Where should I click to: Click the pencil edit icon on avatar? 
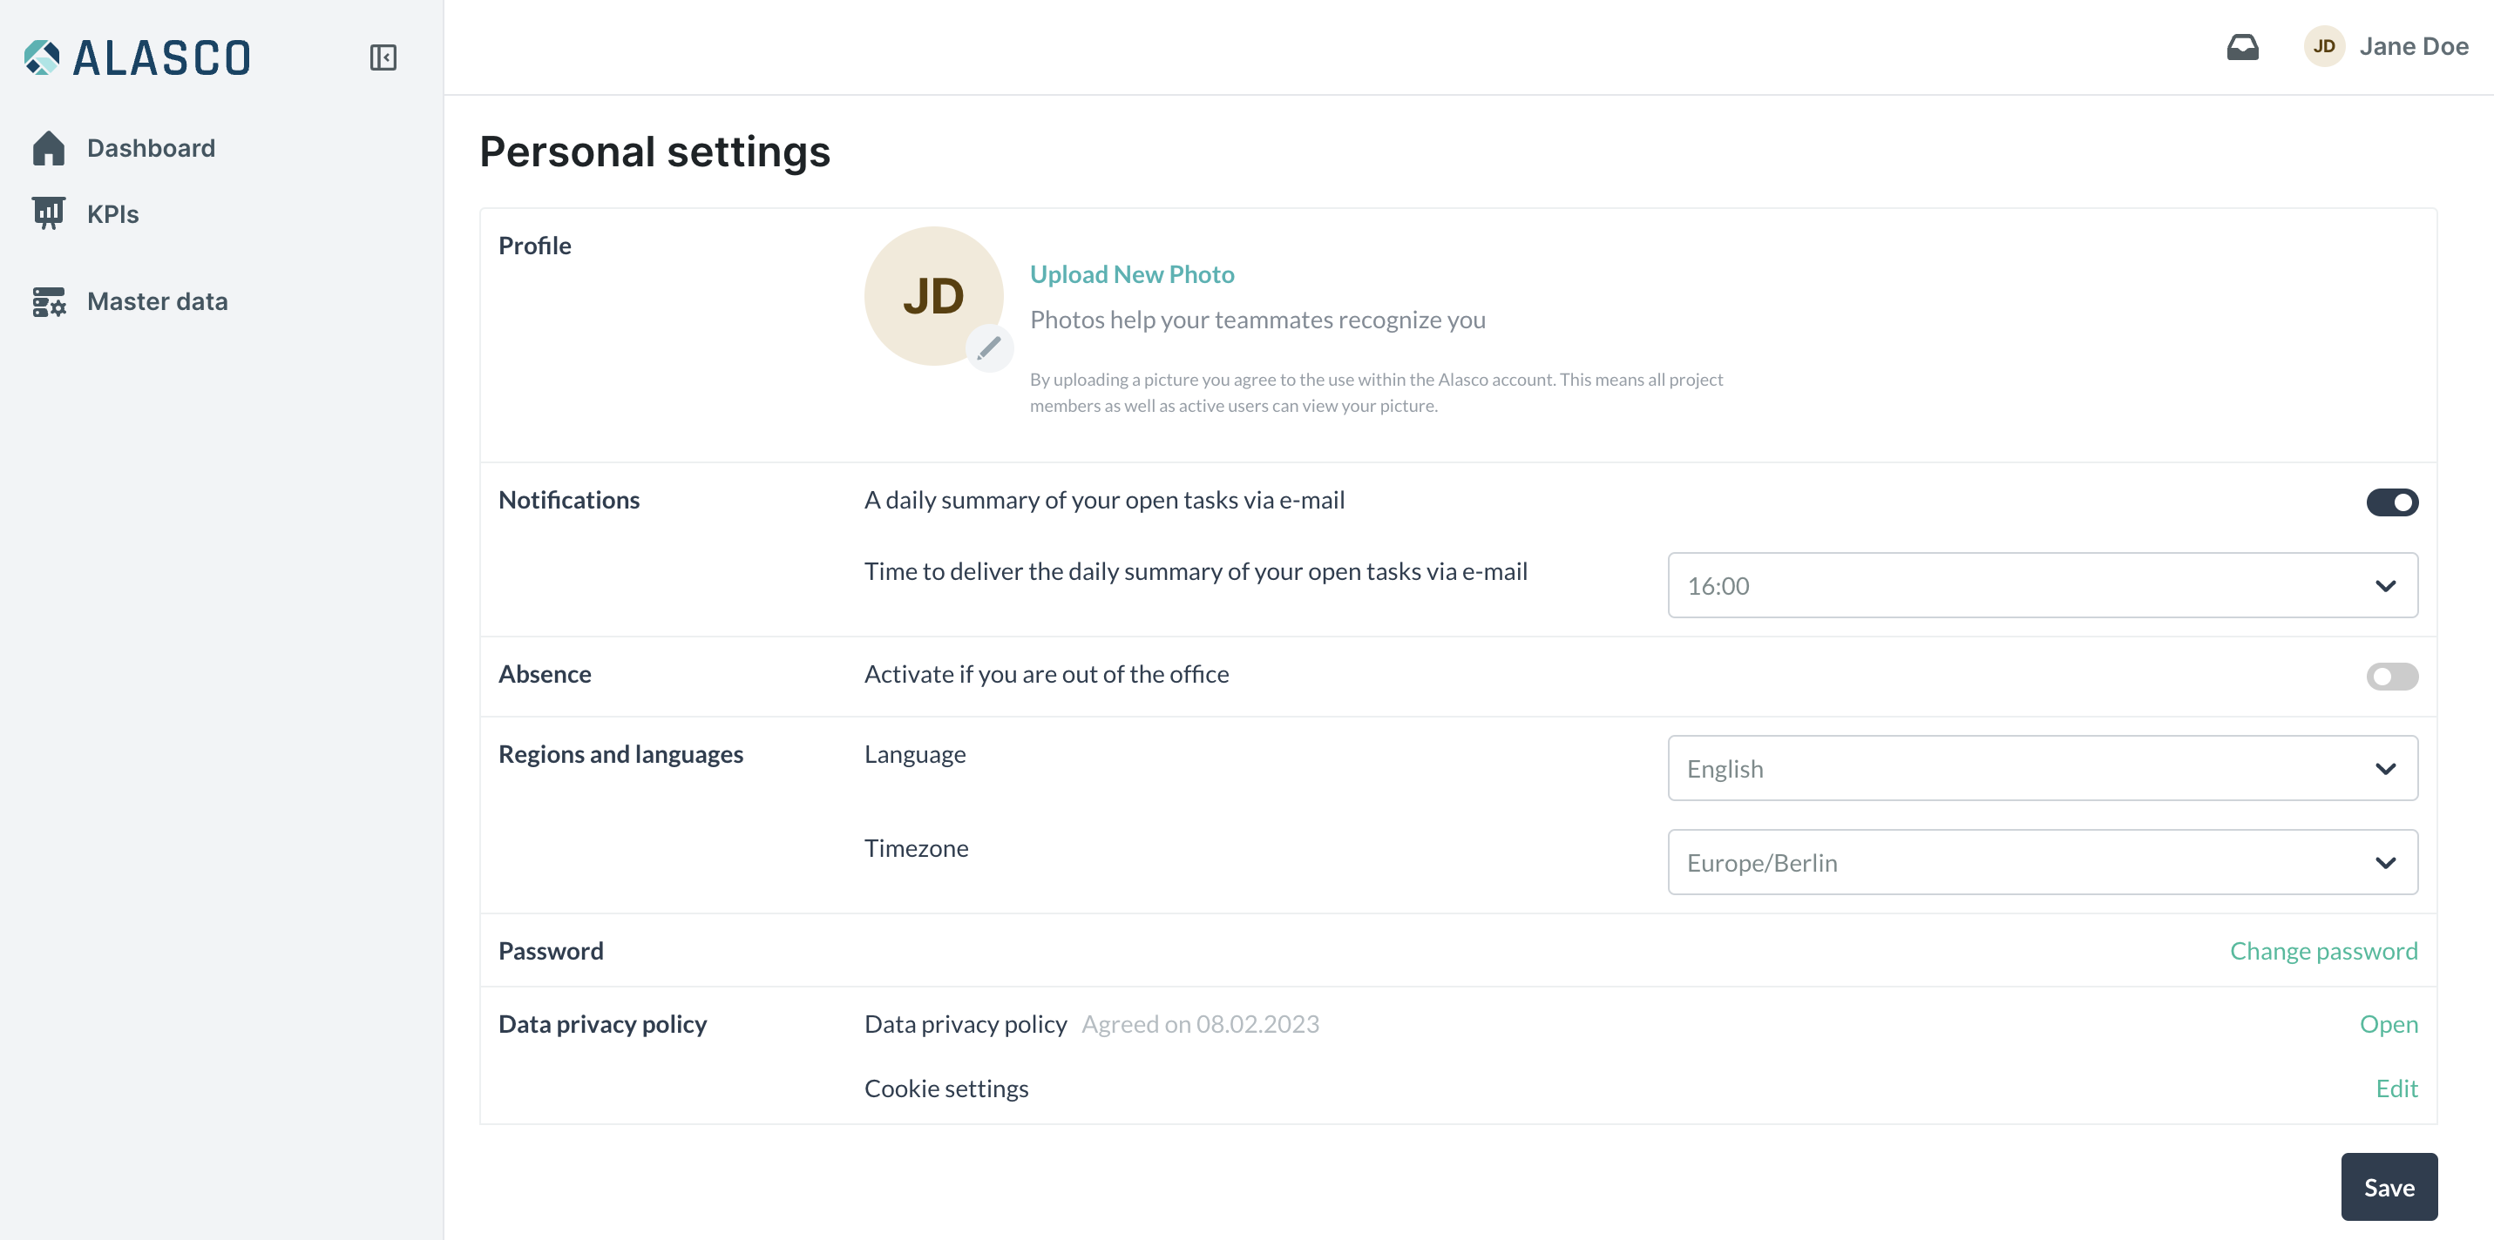tap(988, 347)
